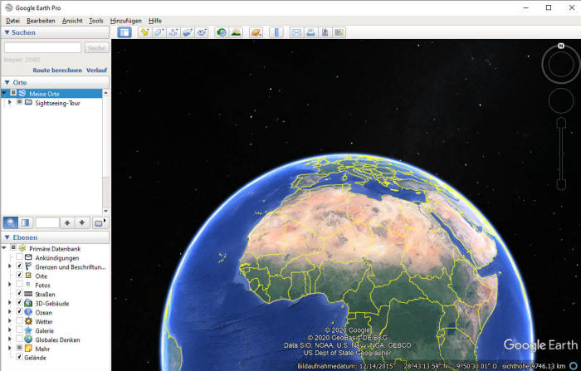Uncheck the 3D-Gebäude layer checkbox
The image size is (581, 371).
[19, 302]
